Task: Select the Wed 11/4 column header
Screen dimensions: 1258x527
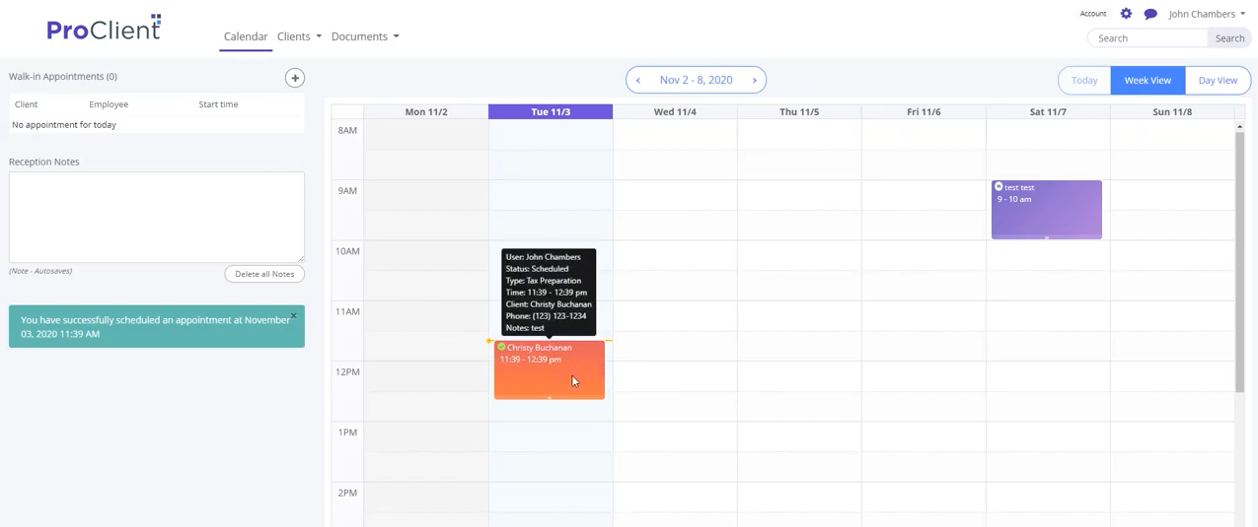Action: coord(675,112)
